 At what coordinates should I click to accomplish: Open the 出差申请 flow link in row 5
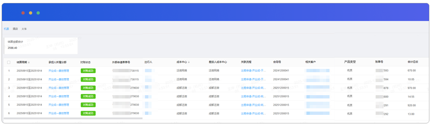[x=253, y=105]
